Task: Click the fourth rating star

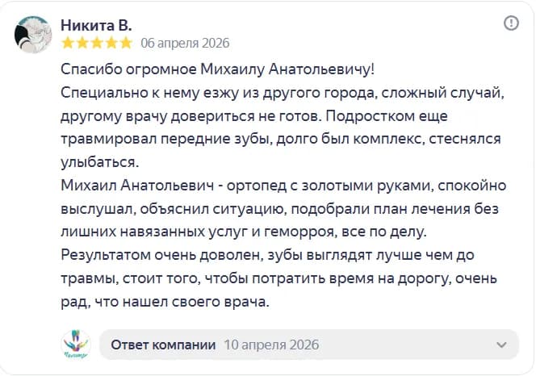Action: (111, 43)
